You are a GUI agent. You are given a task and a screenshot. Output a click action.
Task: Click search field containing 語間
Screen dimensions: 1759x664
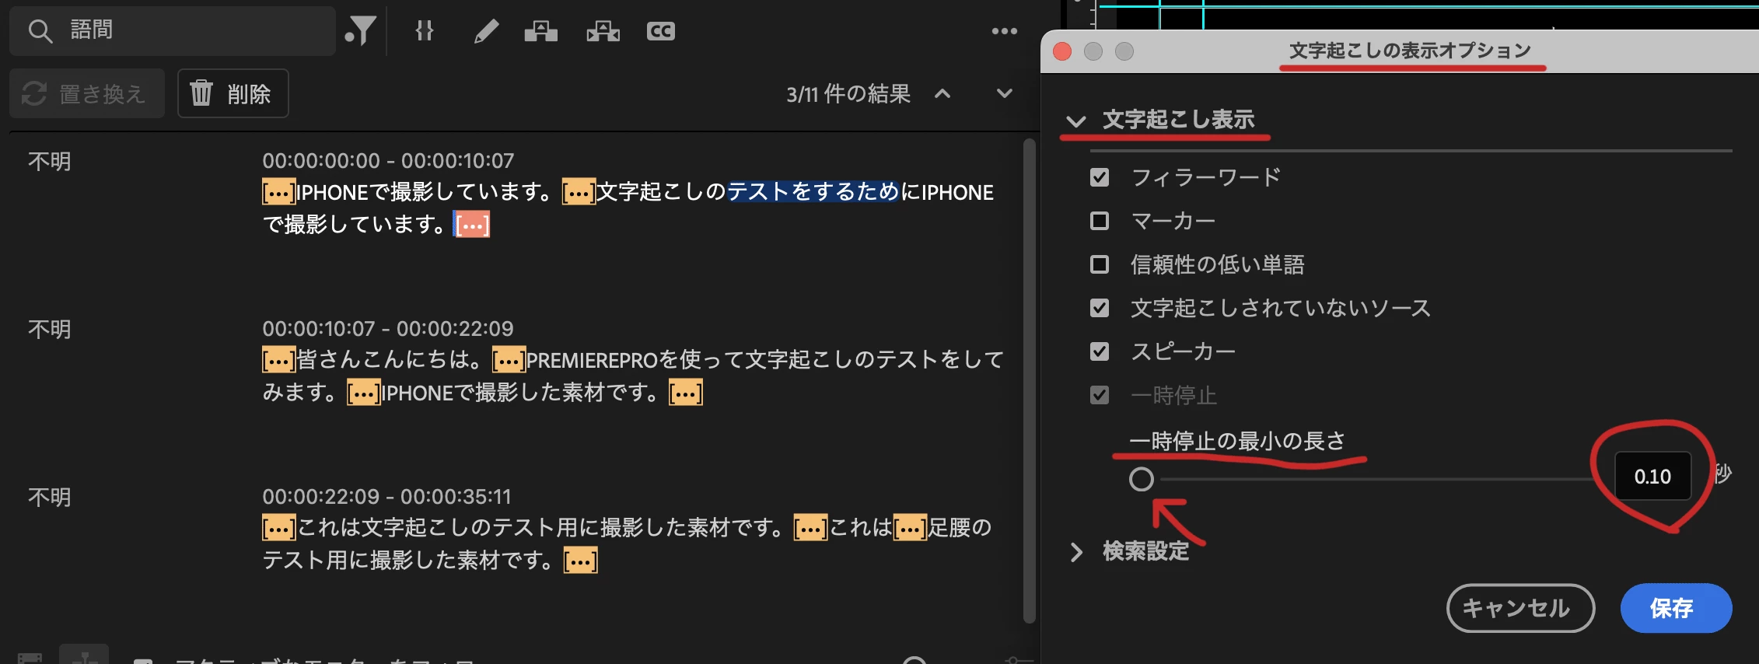[173, 31]
